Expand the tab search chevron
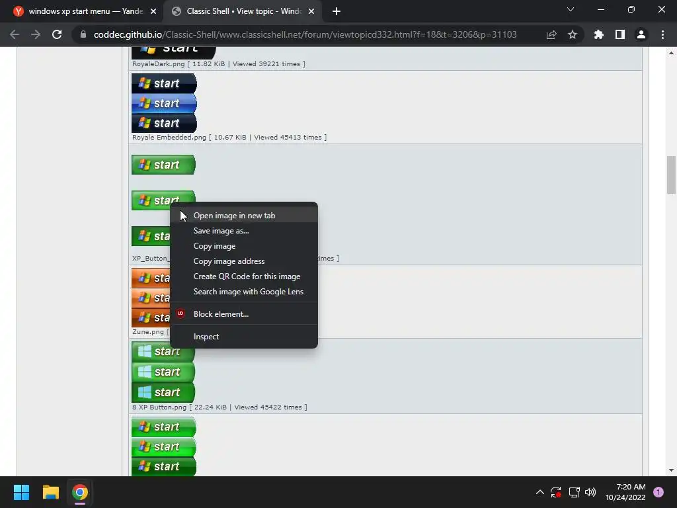This screenshot has height=508, width=677. [x=571, y=9]
